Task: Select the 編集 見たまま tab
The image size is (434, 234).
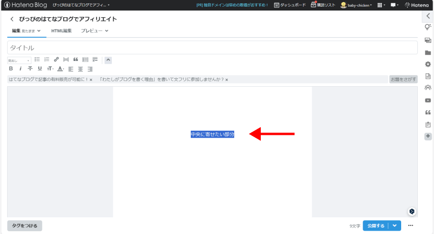Action: pos(26,31)
